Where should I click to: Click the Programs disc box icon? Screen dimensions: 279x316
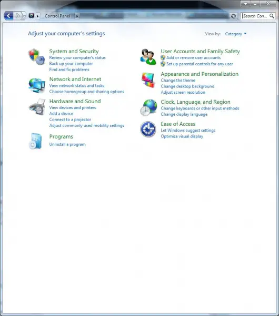[x=35, y=141]
